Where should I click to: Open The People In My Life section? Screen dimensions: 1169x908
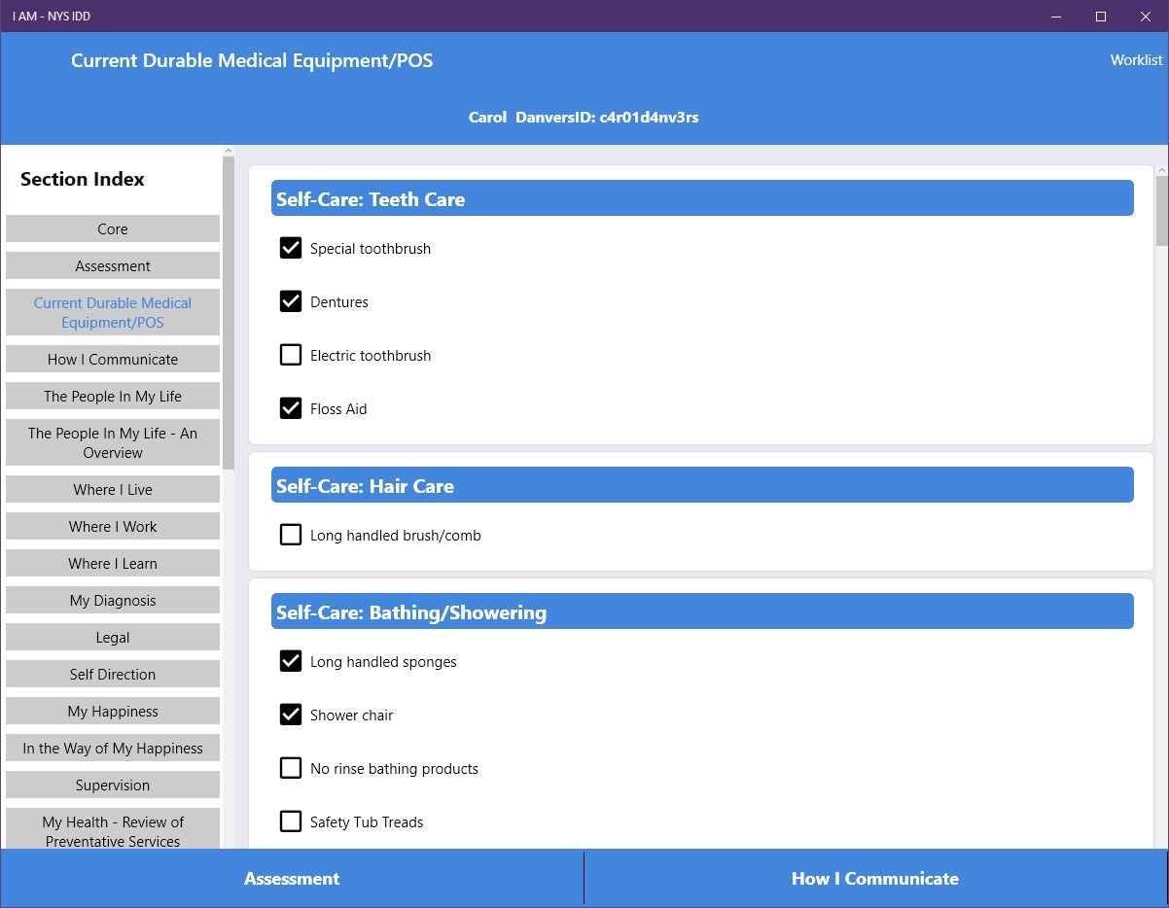point(112,396)
